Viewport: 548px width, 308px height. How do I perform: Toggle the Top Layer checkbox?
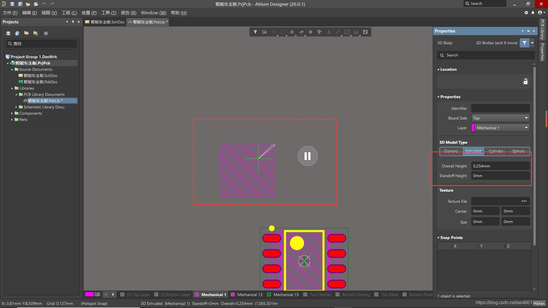[x=122, y=295]
